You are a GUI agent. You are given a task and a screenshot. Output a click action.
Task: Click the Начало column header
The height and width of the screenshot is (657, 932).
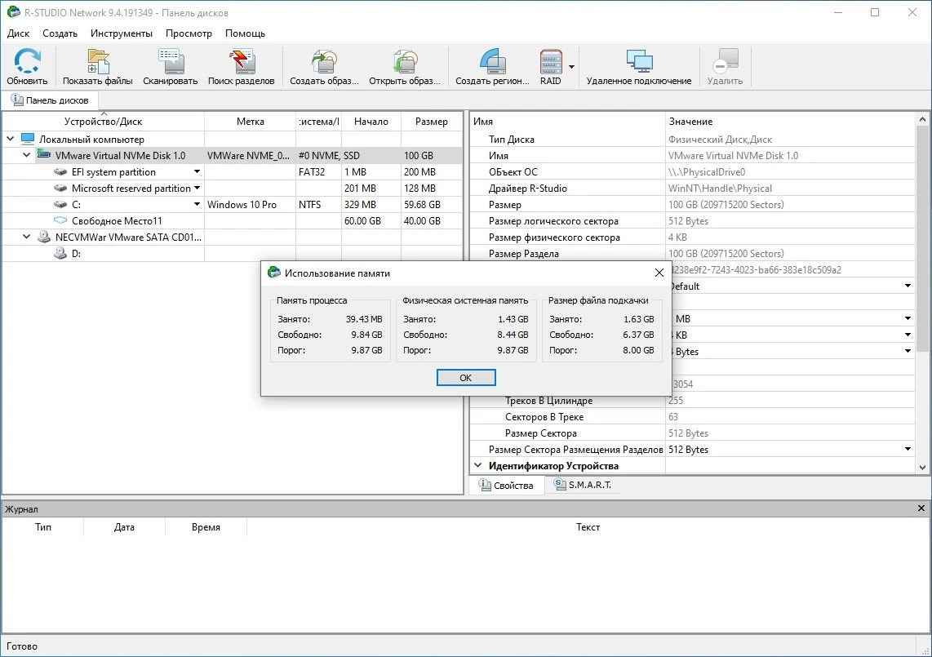pyautogui.click(x=371, y=122)
